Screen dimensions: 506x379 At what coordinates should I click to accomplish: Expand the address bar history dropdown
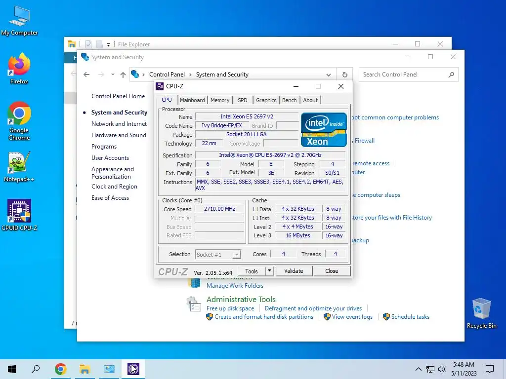(x=329, y=75)
